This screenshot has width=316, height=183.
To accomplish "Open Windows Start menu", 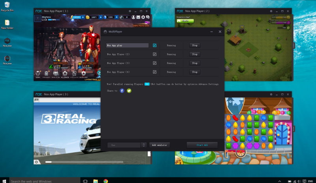I will click(4, 181).
